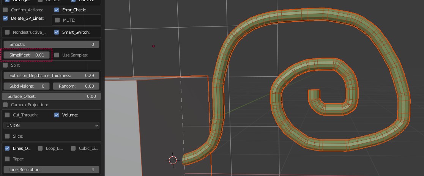
Task: Open the UNION boolean mode dropdown
Action: pos(51,126)
